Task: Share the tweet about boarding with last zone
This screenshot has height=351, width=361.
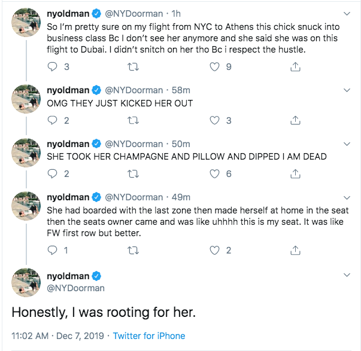Action: coord(295,251)
